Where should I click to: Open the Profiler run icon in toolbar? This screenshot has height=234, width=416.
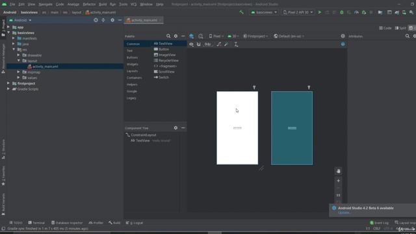(x=356, y=12)
